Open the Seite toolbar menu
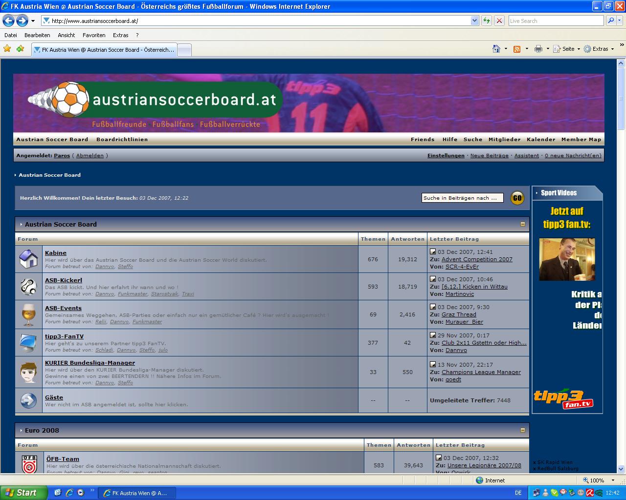This screenshot has width=626, height=500. click(566, 49)
